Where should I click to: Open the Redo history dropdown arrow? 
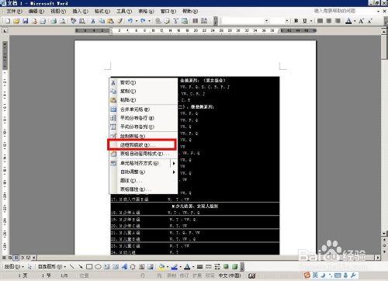[149, 21]
